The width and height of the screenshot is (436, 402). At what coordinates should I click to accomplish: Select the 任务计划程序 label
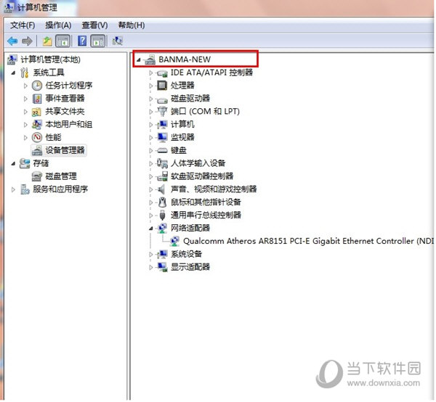pos(69,85)
